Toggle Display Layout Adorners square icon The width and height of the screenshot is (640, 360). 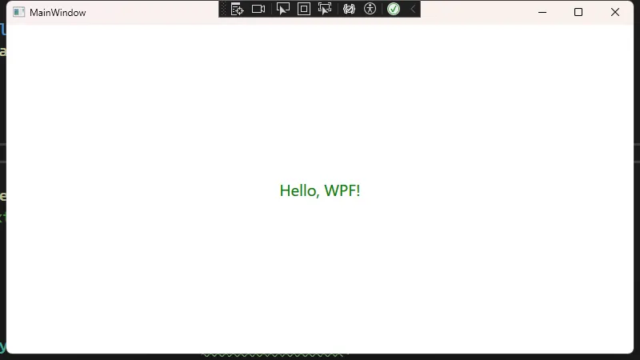304,10
